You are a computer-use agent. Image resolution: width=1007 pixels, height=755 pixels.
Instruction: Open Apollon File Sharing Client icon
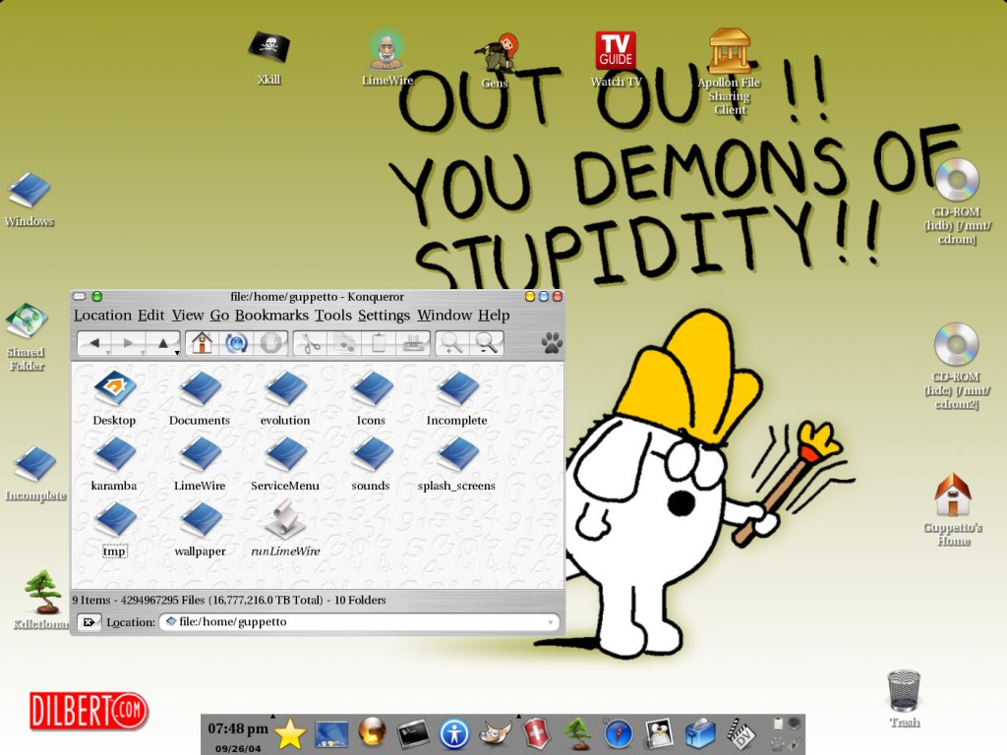tap(729, 72)
